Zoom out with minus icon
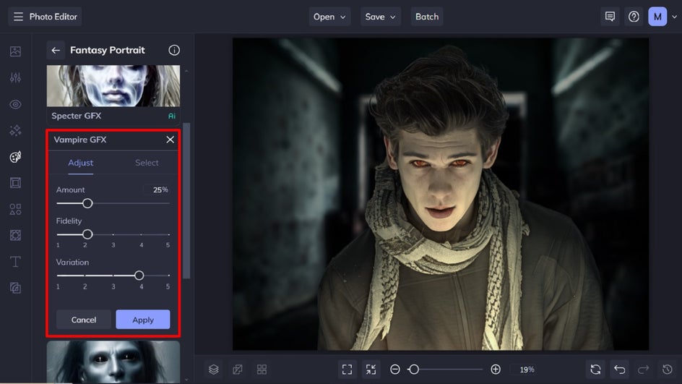Screen dimensions: 682x384 pyautogui.click(x=395, y=370)
